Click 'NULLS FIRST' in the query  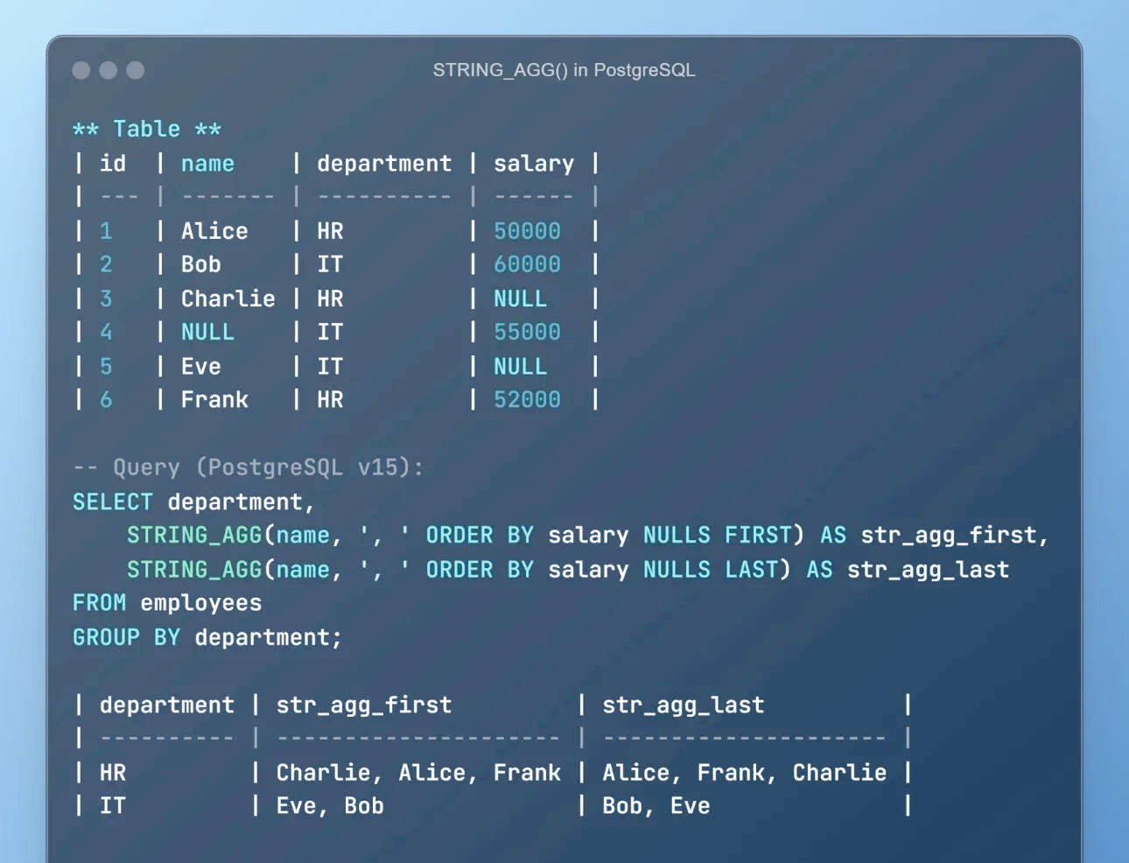pyautogui.click(x=717, y=535)
